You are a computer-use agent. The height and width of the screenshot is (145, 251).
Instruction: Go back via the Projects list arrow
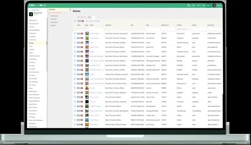click(31, 10)
